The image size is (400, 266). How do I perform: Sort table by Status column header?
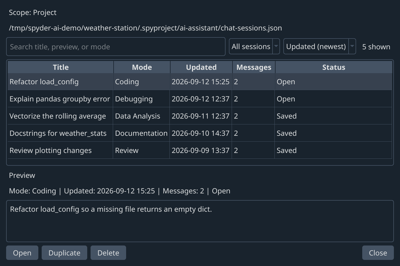pos(334,67)
